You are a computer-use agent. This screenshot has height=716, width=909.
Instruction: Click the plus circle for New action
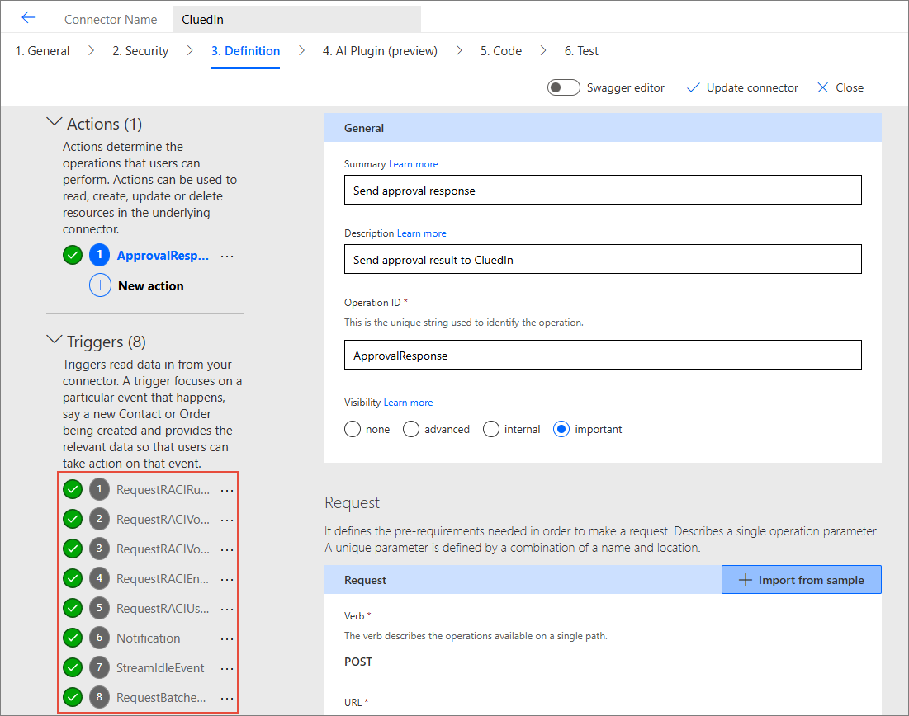pos(100,285)
